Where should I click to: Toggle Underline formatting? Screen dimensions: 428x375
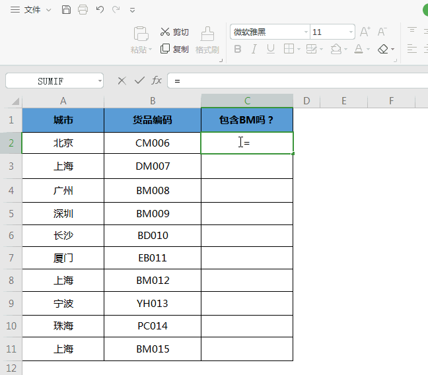tap(271, 49)
